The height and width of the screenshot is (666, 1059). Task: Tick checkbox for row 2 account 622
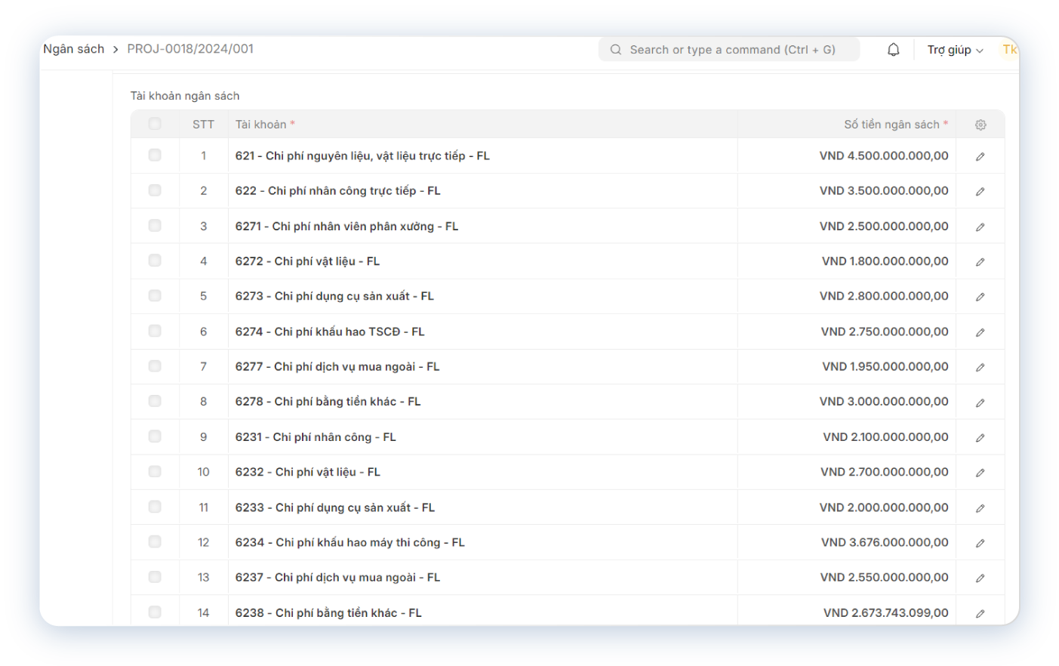point(155,190)
